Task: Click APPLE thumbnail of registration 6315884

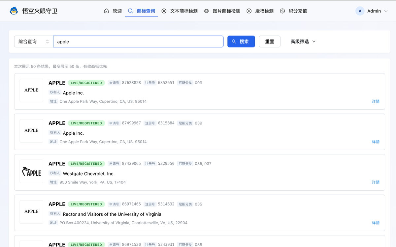Action: coord(31,131)
